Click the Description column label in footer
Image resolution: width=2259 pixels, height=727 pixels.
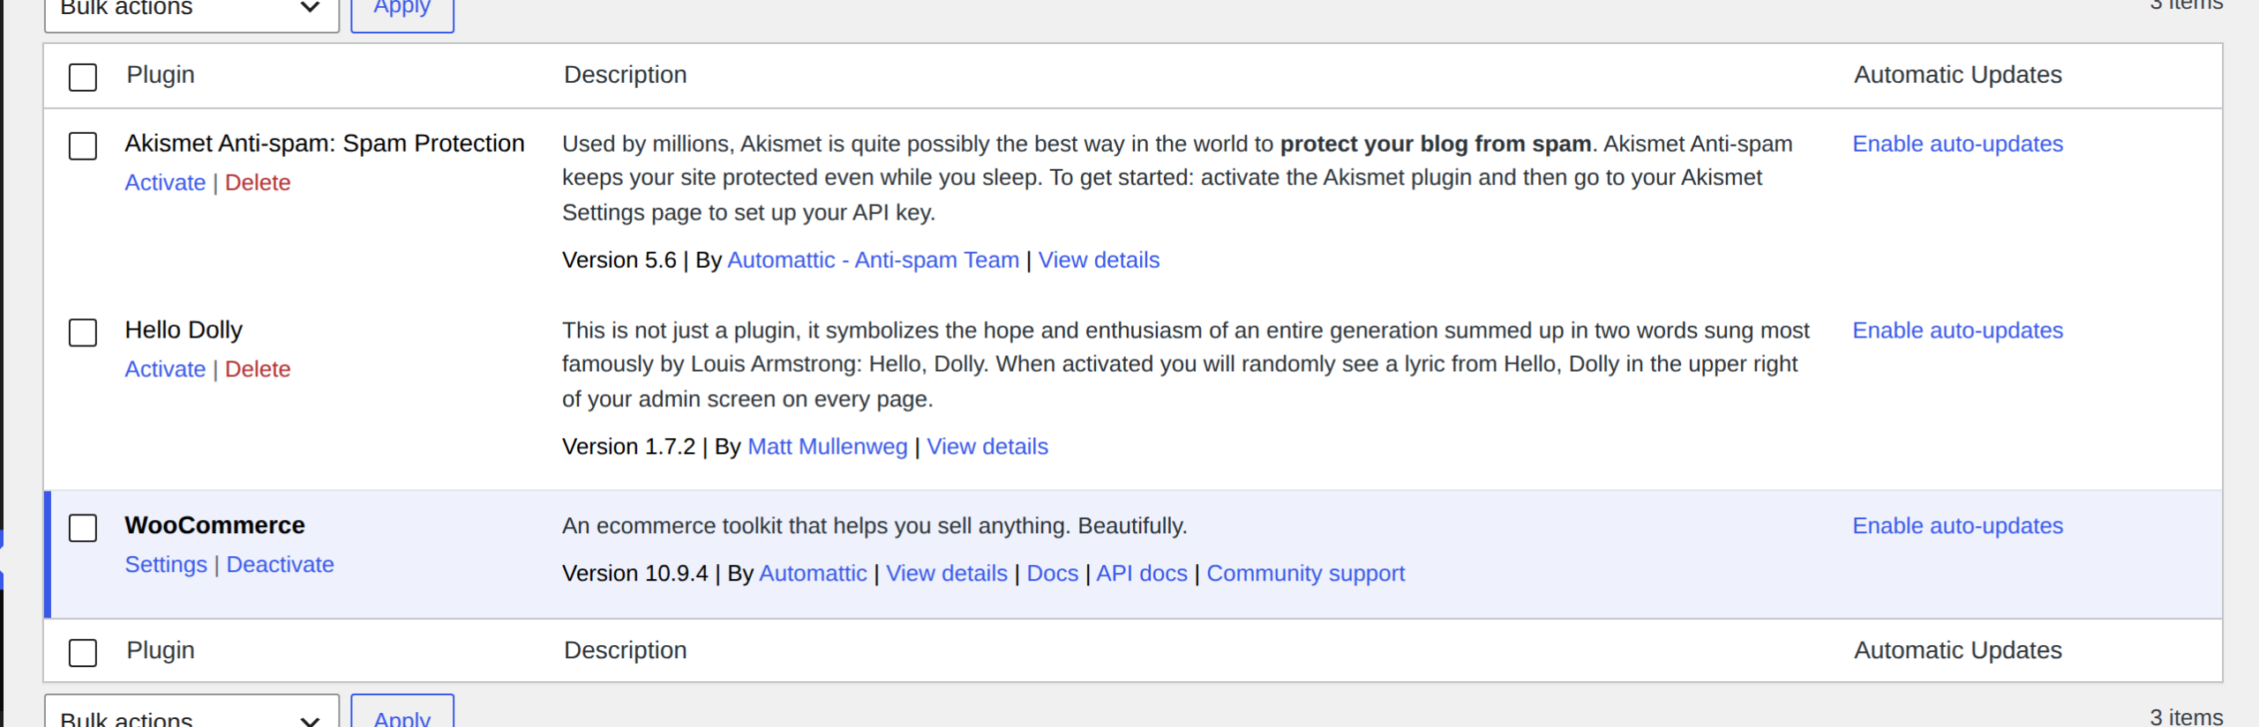(625, 650)
